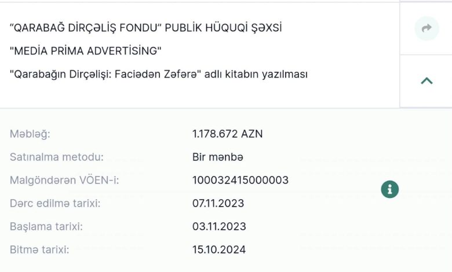This screenshot has height=272, width=452.
Task: Select the supplier VÖEN number 100032415000003
Action: [240, 180]
